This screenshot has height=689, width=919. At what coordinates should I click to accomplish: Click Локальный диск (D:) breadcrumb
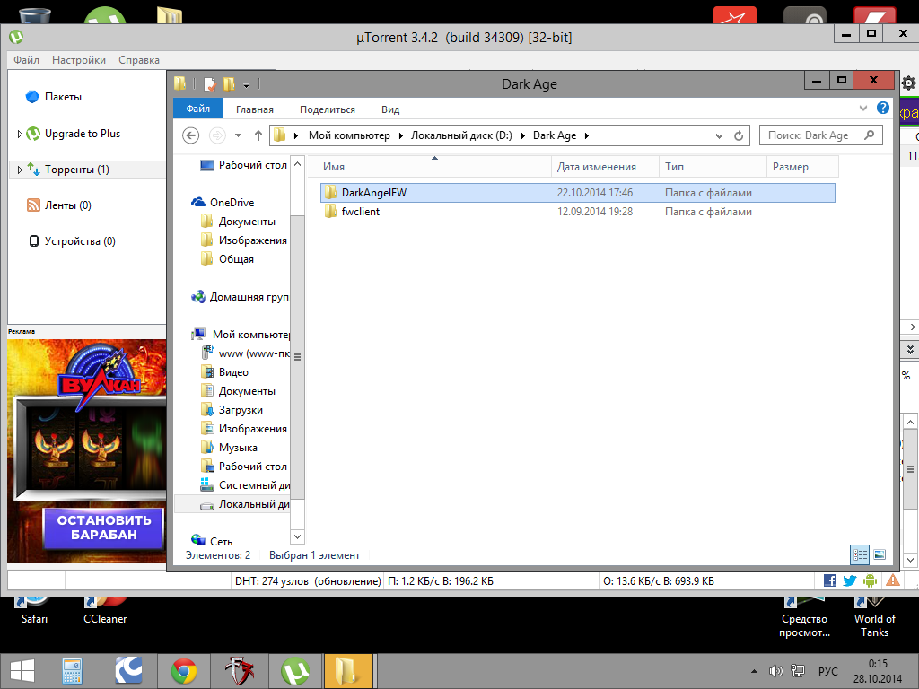coord(461,136)
